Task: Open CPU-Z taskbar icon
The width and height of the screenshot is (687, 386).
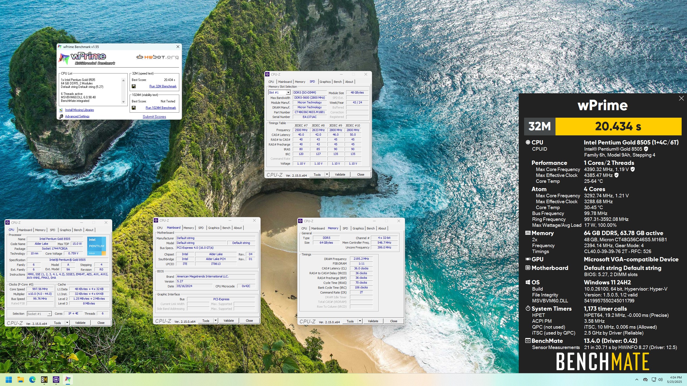Action: tap(56, 380)
